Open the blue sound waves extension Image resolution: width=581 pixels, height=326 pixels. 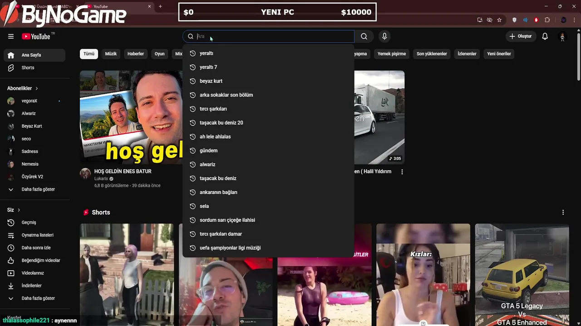[525, 20]
